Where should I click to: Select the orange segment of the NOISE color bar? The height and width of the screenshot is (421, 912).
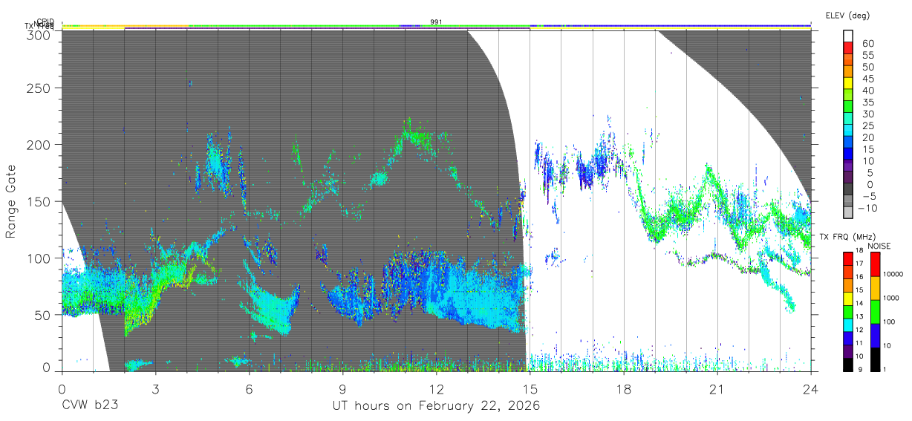pos(875,287)
